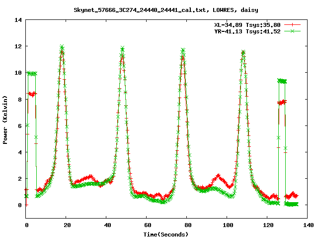The width and height of the screenshot is (318, 239).
Task: Click the y-axis tick label 8
Action: coord(20,100)
